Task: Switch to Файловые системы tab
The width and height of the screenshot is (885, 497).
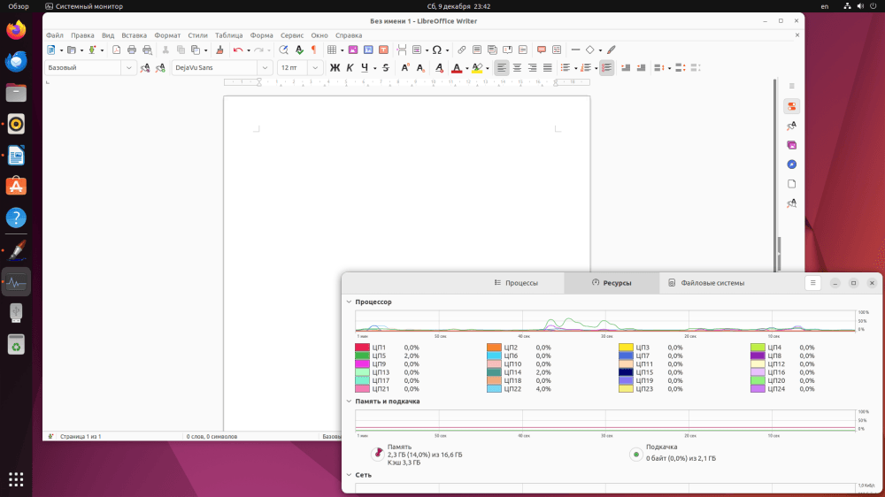Action: click(x=706, y=283)
